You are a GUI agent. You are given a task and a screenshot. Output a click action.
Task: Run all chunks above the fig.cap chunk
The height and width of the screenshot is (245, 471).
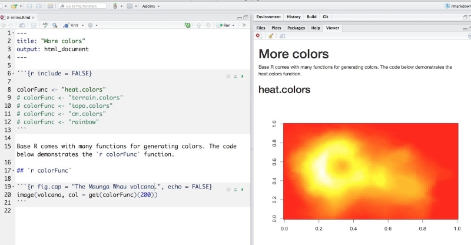tap(235, 190)
